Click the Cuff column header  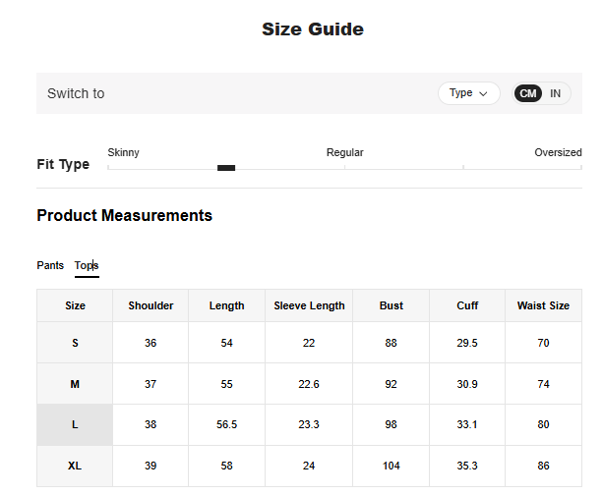click(x=467, y=305)
